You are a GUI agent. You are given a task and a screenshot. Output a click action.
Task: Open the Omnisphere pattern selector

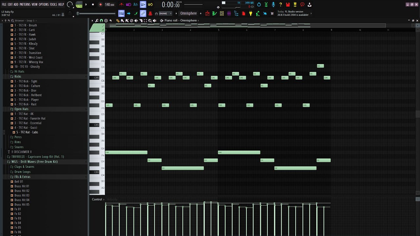(188, 13)
